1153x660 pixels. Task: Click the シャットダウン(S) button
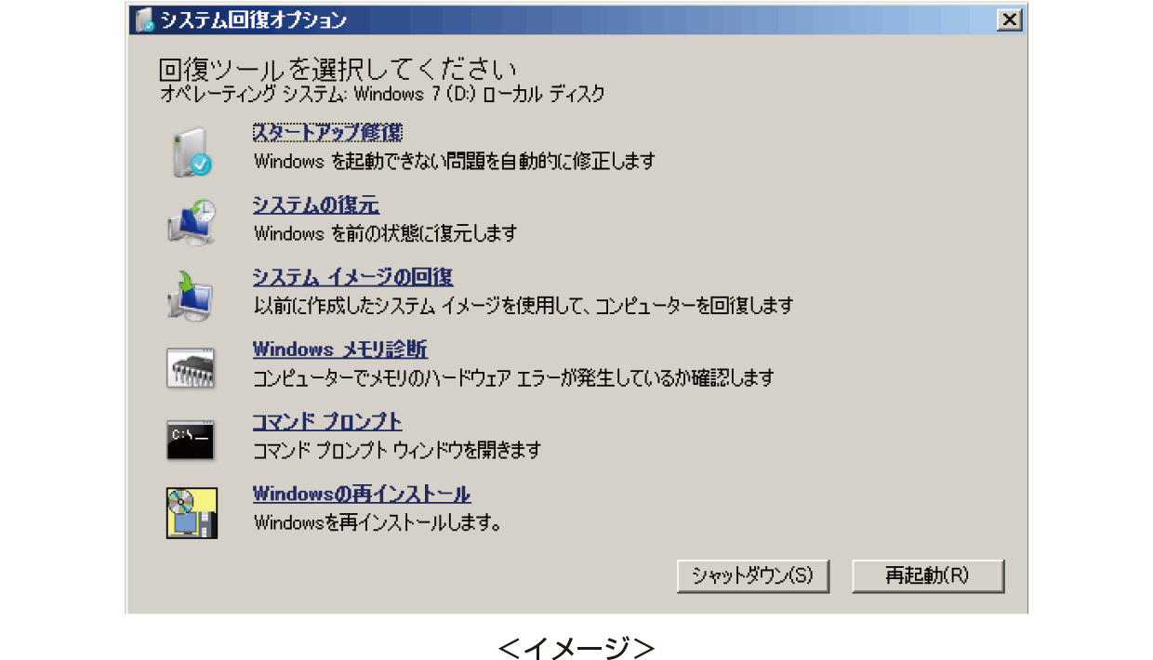[752, 575]
